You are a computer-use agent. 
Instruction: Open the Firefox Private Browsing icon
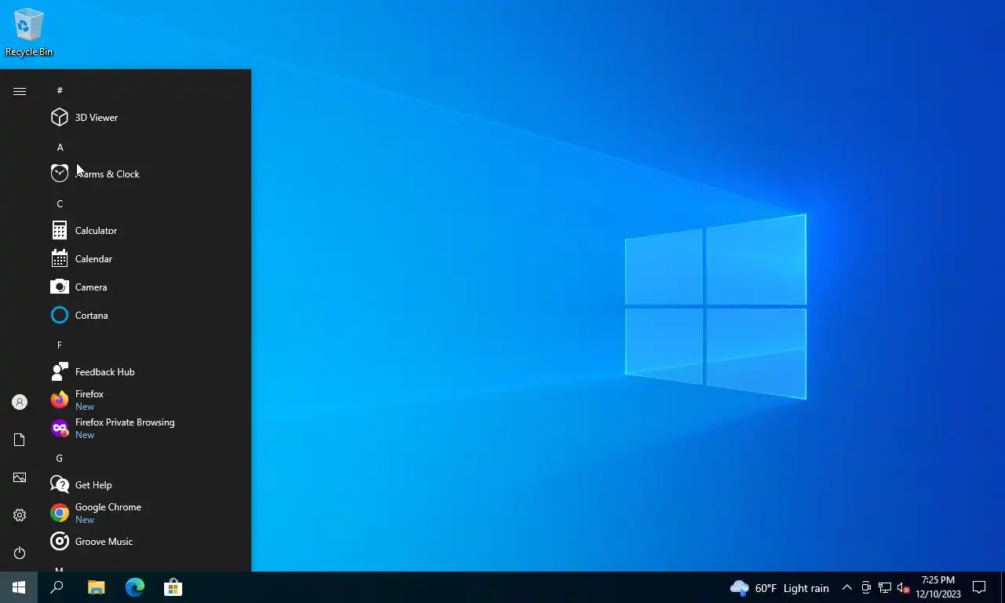pos(60,429)
